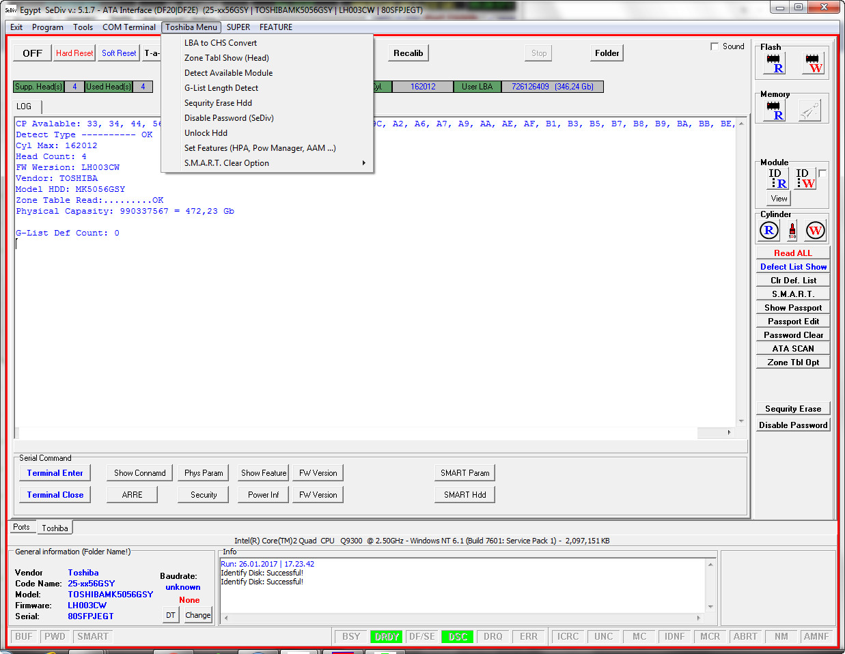The width and height of the screenshot is (845, 654).
Task: Switch to the Ports tab
Action: tap(21, 527)
